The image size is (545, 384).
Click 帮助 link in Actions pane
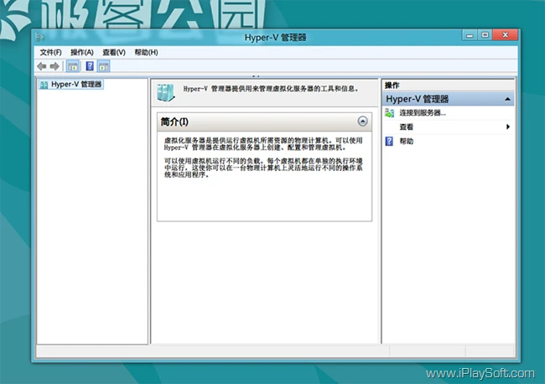(x=407, y=141)
